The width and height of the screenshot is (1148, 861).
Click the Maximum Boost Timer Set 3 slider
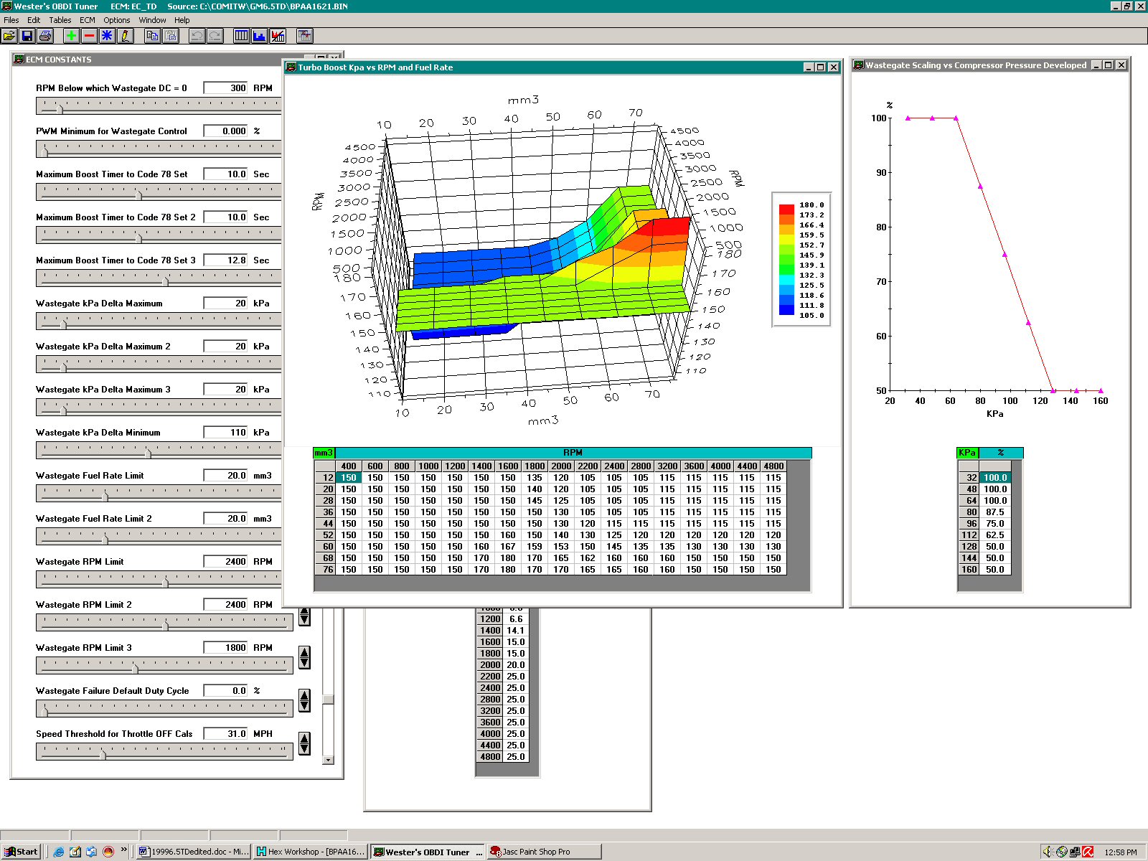[159, 278]
